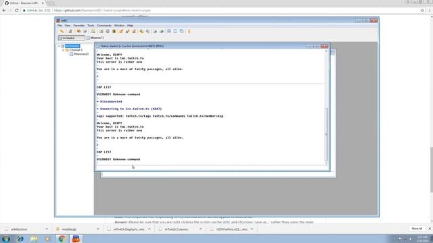Select #blasman13 in the treebar
This screenshot has width=433, height=243.
pyautogui.click(x=81, y=54)
